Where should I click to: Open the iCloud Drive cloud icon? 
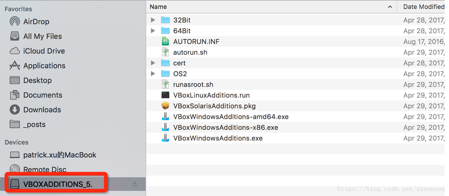pos(15,51)
